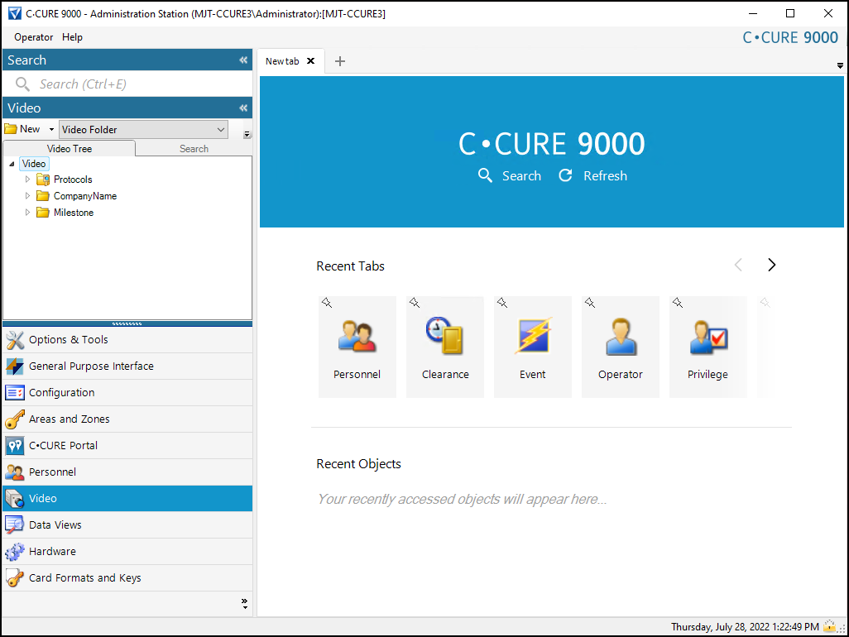
Task: Open the Video Folder type dropdown
Action: [220, 129]
